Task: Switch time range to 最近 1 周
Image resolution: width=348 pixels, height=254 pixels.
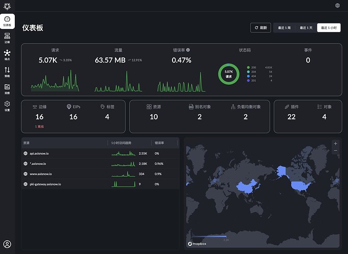Action: [284, 28]
